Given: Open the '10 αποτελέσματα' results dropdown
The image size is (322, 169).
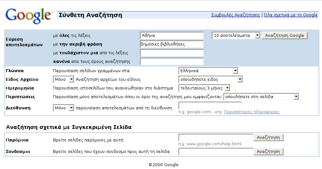Looking at the screenshot, I should click(x=236, y=36).
